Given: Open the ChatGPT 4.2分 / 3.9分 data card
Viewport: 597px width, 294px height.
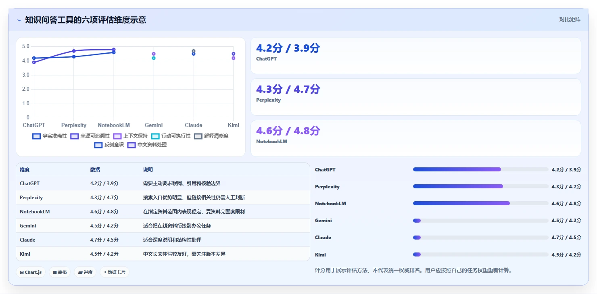Looking at the screenshot, I should tap(416, 56).
